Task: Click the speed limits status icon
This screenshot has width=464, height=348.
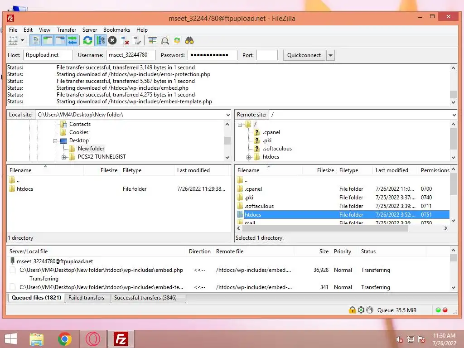Action: 370,310
